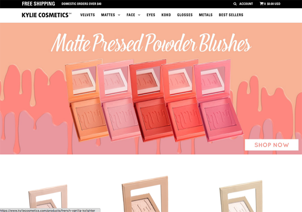The image size is (302, 212).
Task: Click the search magnifier icon
Action: coord(235,4)
